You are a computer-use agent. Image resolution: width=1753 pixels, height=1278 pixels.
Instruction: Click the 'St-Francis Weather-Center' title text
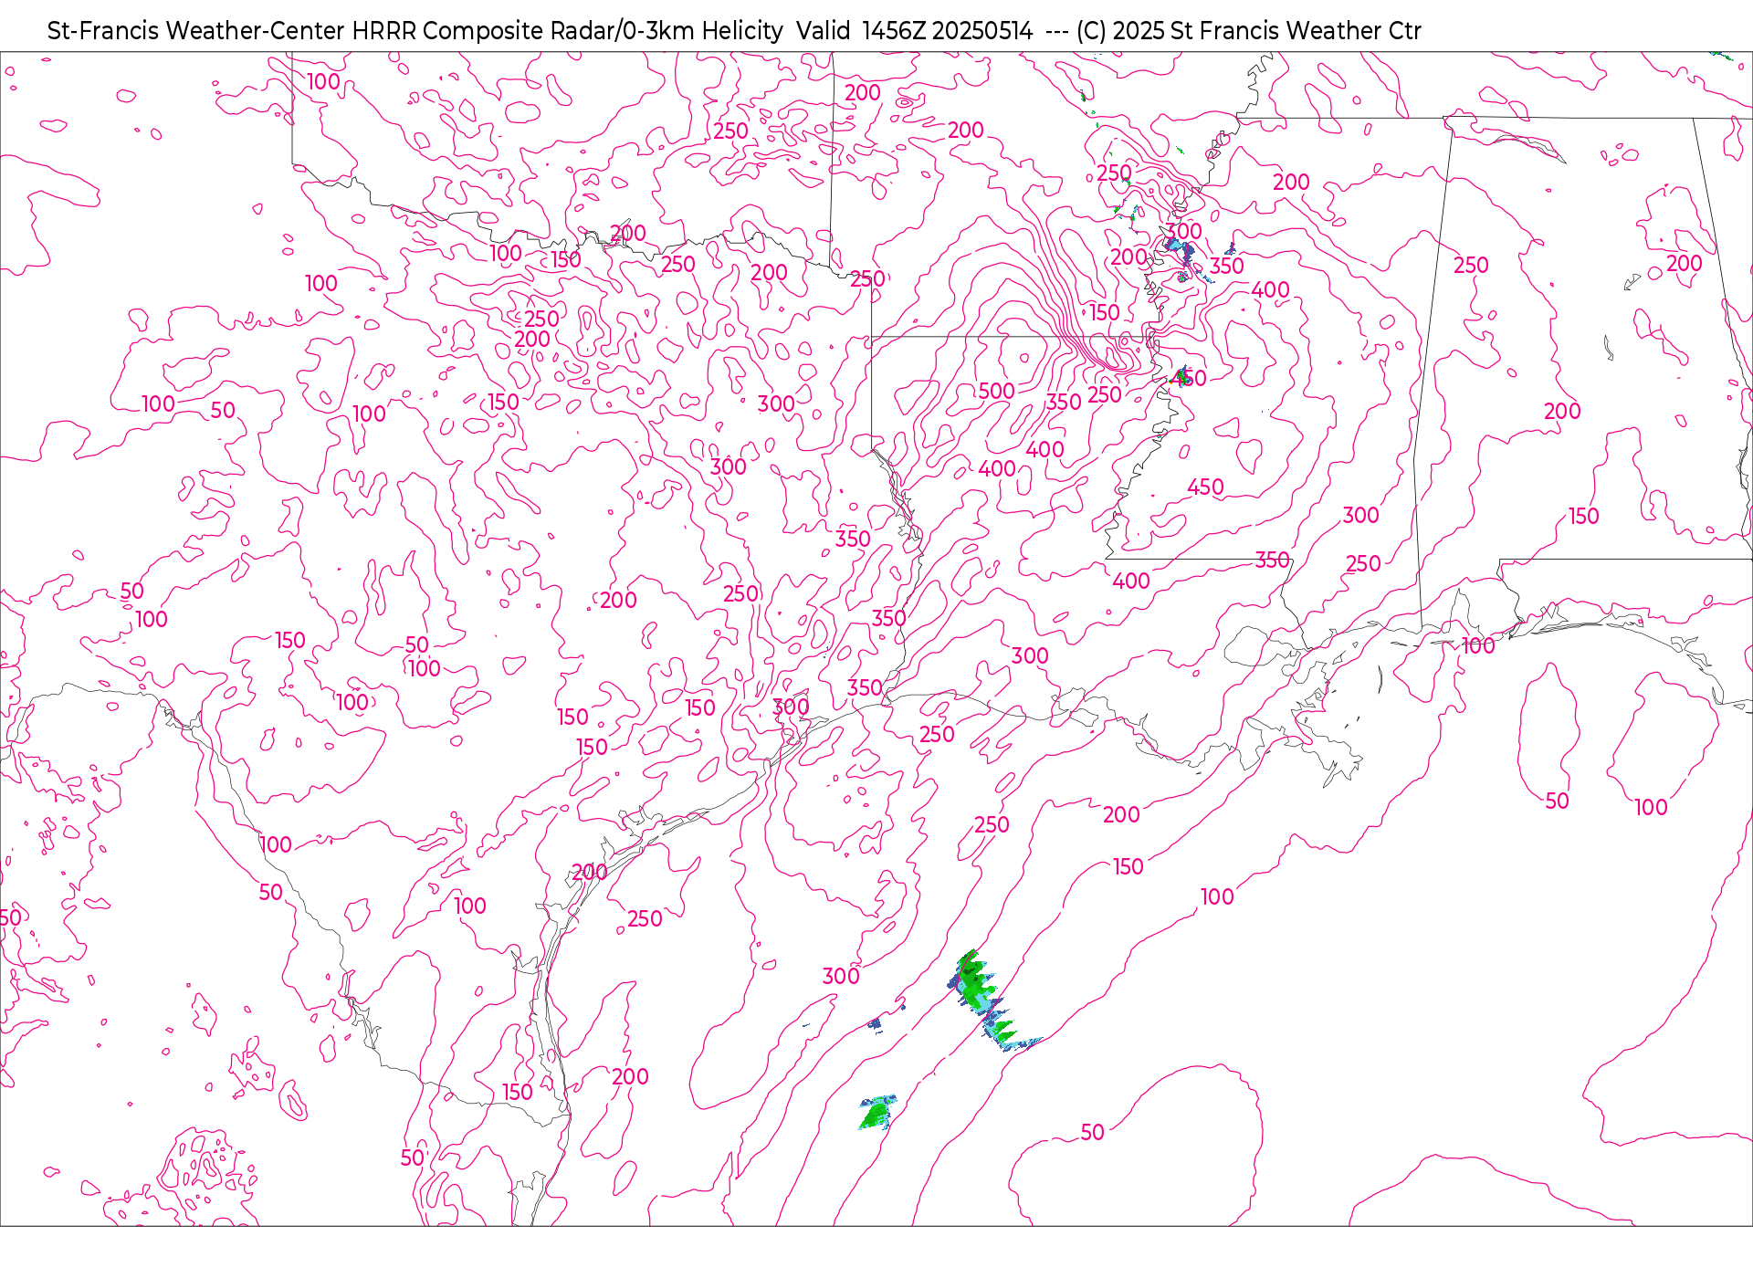tap(196, 31)
